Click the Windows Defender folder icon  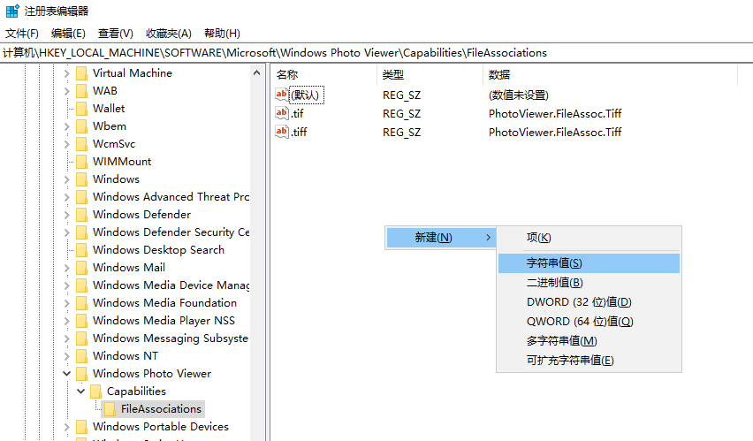click(81, 215)
